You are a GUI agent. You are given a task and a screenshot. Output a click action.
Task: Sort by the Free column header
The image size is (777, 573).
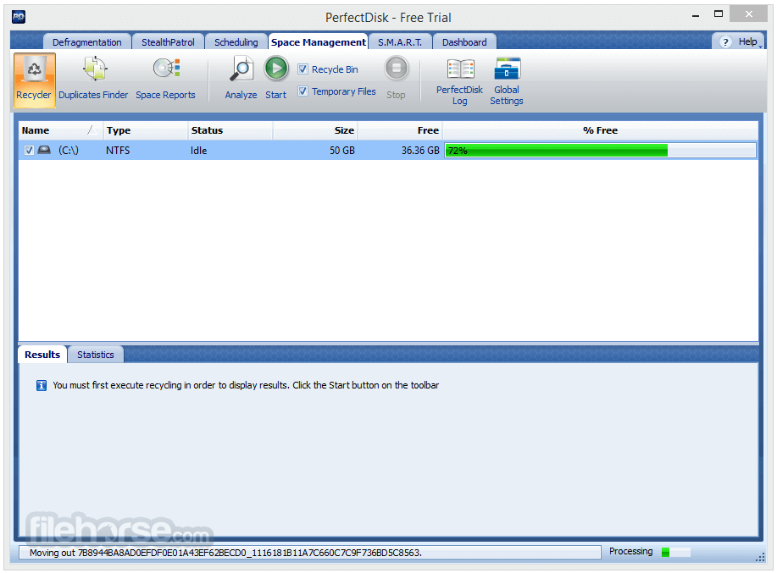(x=400, y=130)
